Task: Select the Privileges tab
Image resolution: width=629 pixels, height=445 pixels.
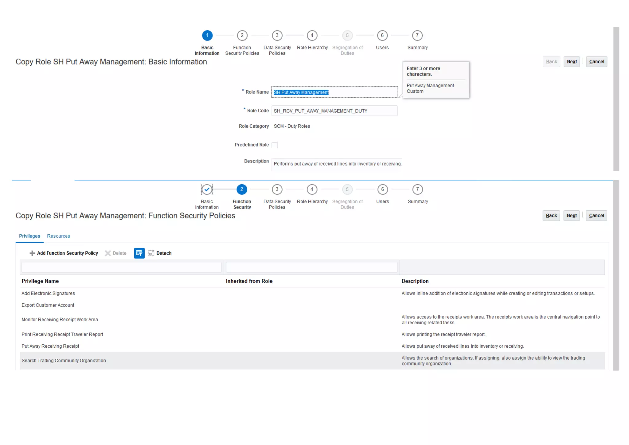Action: coord(29,236)
